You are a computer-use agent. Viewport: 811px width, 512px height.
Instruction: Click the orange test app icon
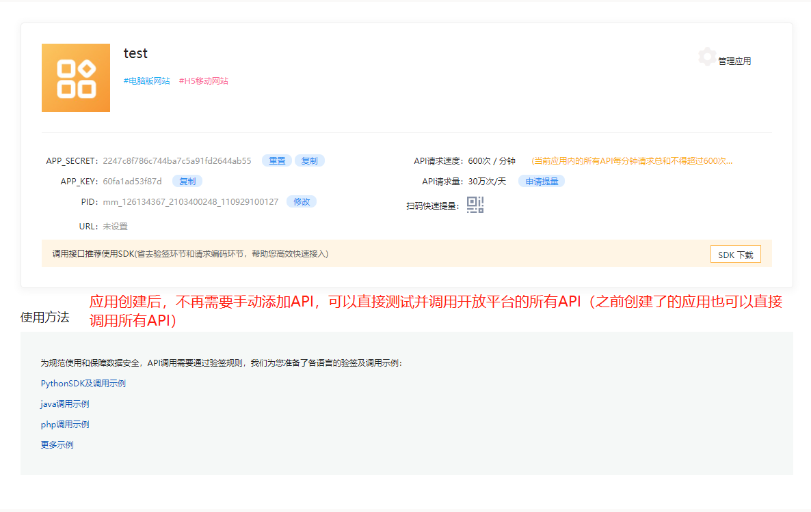[76, 78]
